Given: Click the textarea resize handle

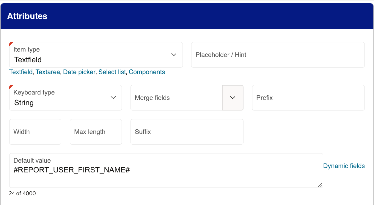Looking at the screenshot, I should pos(320,185).
